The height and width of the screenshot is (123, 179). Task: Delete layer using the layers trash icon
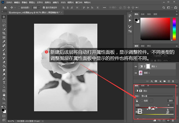[173, 81]
